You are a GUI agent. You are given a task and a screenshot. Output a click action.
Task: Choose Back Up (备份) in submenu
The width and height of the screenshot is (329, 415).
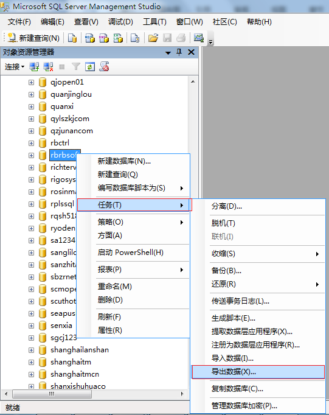pos(258,271)
